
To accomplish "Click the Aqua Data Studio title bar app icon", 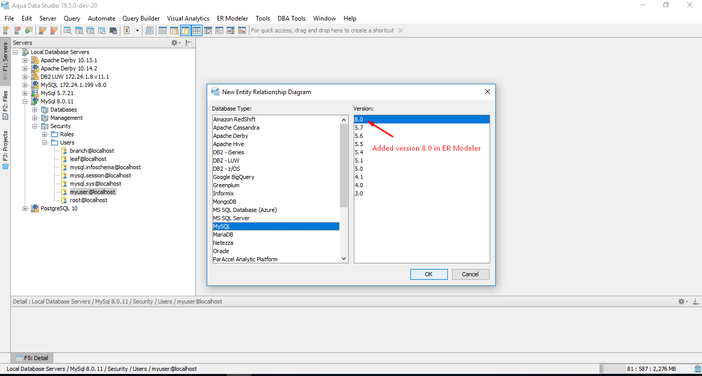I will tap(5, 6).
